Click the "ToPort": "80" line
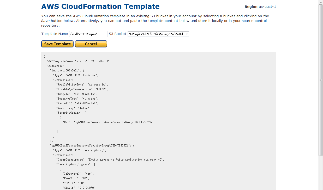Image resolution: width=323 pixels, height=190 pixels. click(x=74, y=183)
